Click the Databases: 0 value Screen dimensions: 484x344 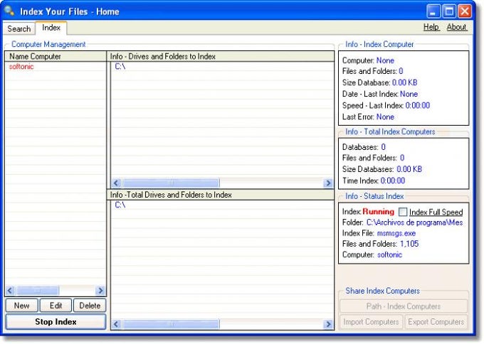(x=383, y=147)
